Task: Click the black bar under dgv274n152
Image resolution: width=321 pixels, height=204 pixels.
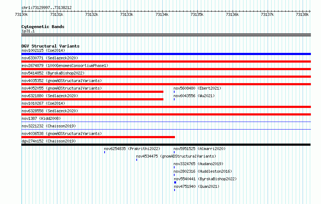Action: [166, 145]
